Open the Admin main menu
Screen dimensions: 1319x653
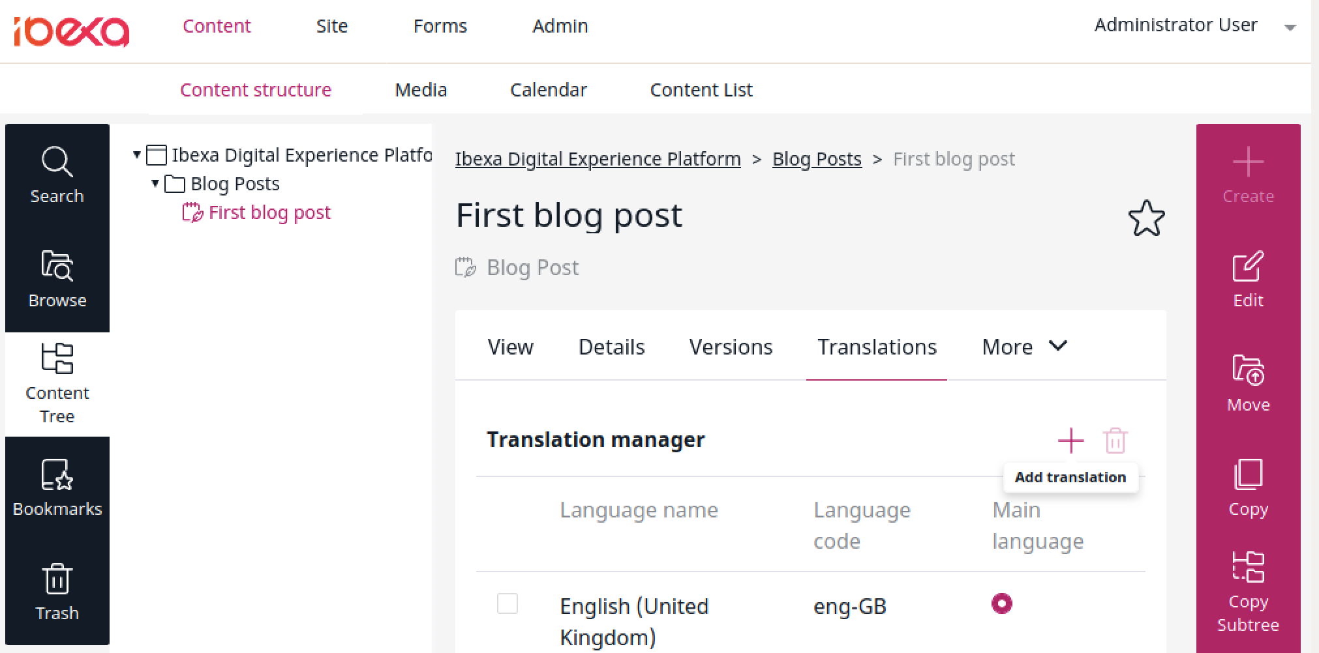pyautogui.click(x=560, y=26)
